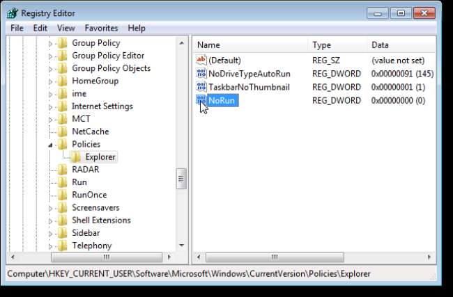Click the values pane scroll right arrow

click(429, 257)
